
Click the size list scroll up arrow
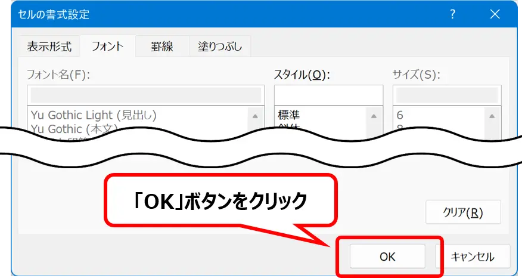pyautogui.click(x=492, y=116)
